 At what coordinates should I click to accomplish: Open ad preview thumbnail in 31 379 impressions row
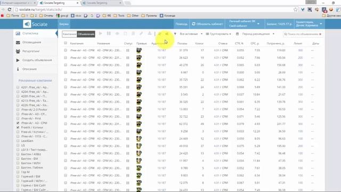pyautogui.click(x=139, y=50)
